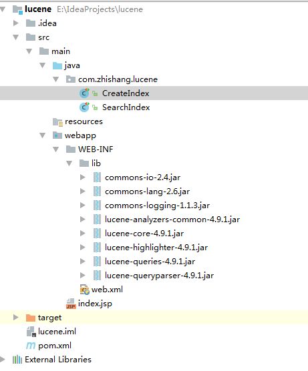Click the WEB-INF folder icon
This screenshot has height=371, width=308.
click(71, 149)
